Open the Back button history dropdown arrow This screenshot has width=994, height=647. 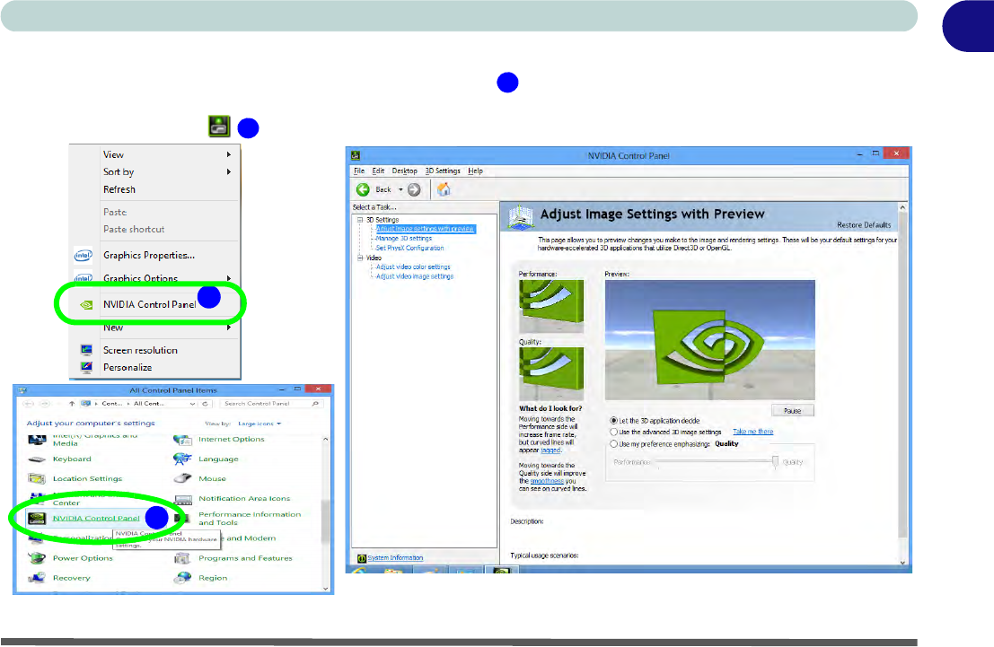pyautogui.click(x=400, y=189)
